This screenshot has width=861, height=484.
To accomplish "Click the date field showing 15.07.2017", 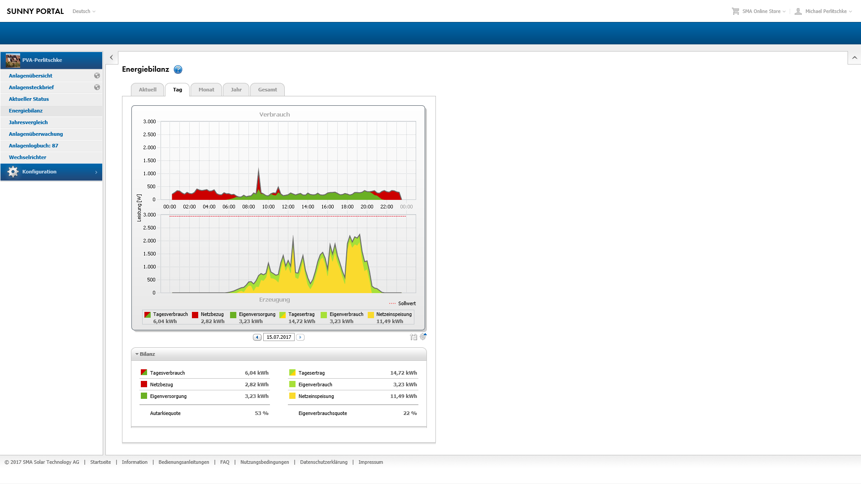I will (278, 337).
